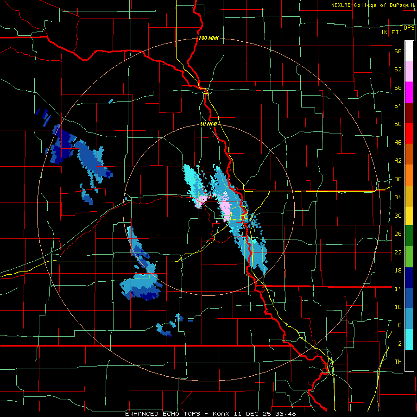Click the light pink 62 legend swatch
Screen dimensions: 417x417
point(409,71)
